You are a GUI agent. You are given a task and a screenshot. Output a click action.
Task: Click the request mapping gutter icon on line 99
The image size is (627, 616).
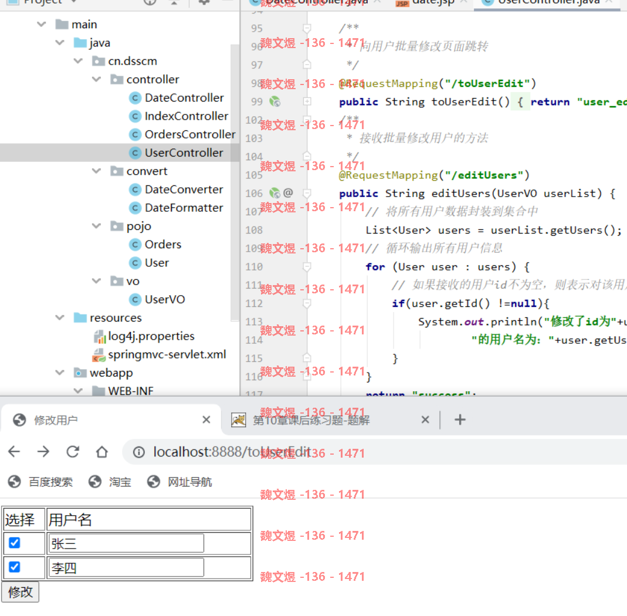pyautogui.click(x=274, y=101)
